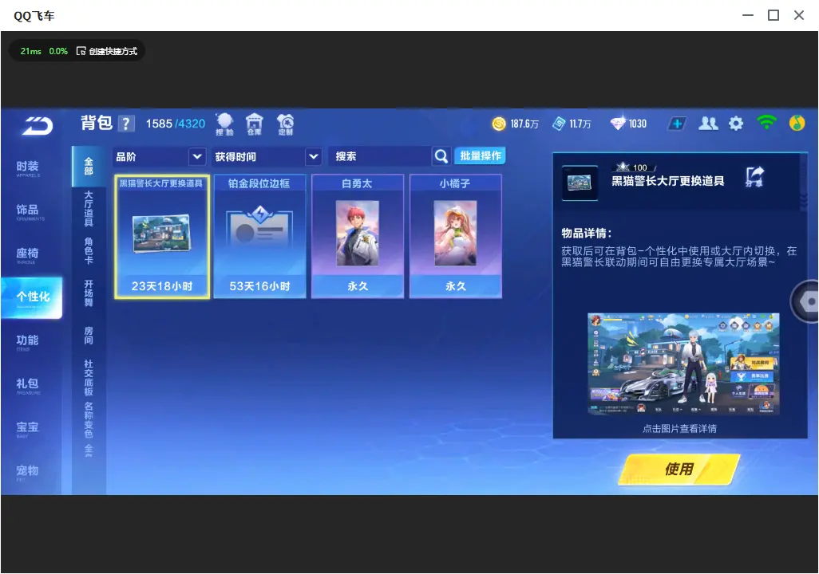Click the 100 rating badge above the item name
This screenshot has height=574, width=819.
tap(634, 167)
